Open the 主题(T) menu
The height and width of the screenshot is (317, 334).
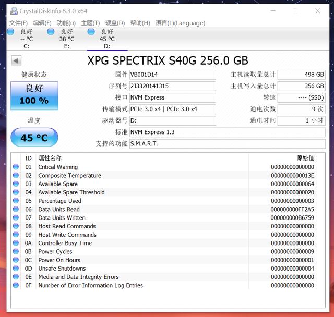click(x=90, y=23)
